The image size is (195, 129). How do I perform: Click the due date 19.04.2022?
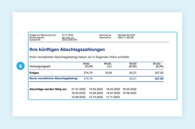(x=130, y=89)
